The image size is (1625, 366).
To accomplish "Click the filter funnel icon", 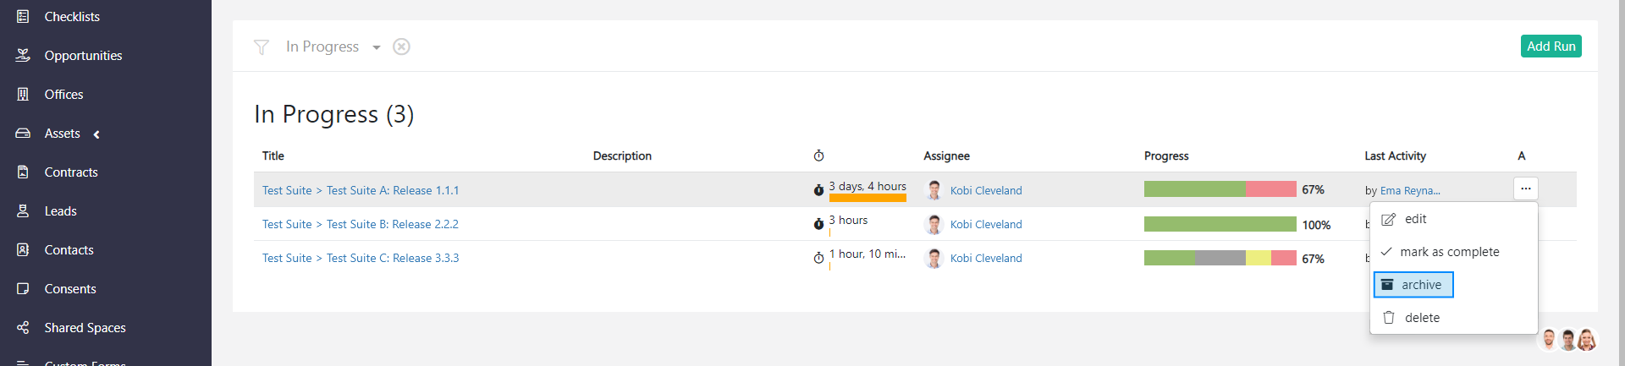I will (x=262, y=47).
